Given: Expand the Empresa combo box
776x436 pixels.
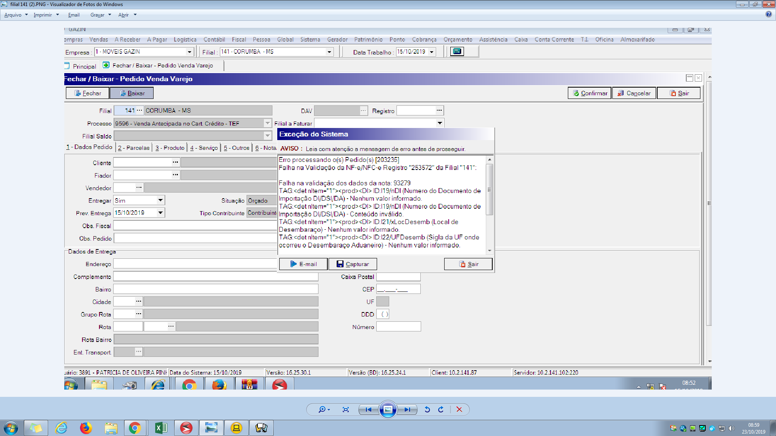Looking at the screenshot, I should pyautogui.click(x=189, y=52).
